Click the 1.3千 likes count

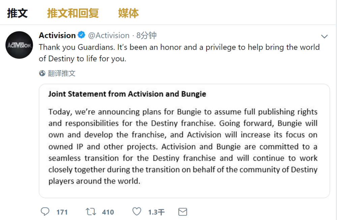pyautogui.click(x=156, y=212)
